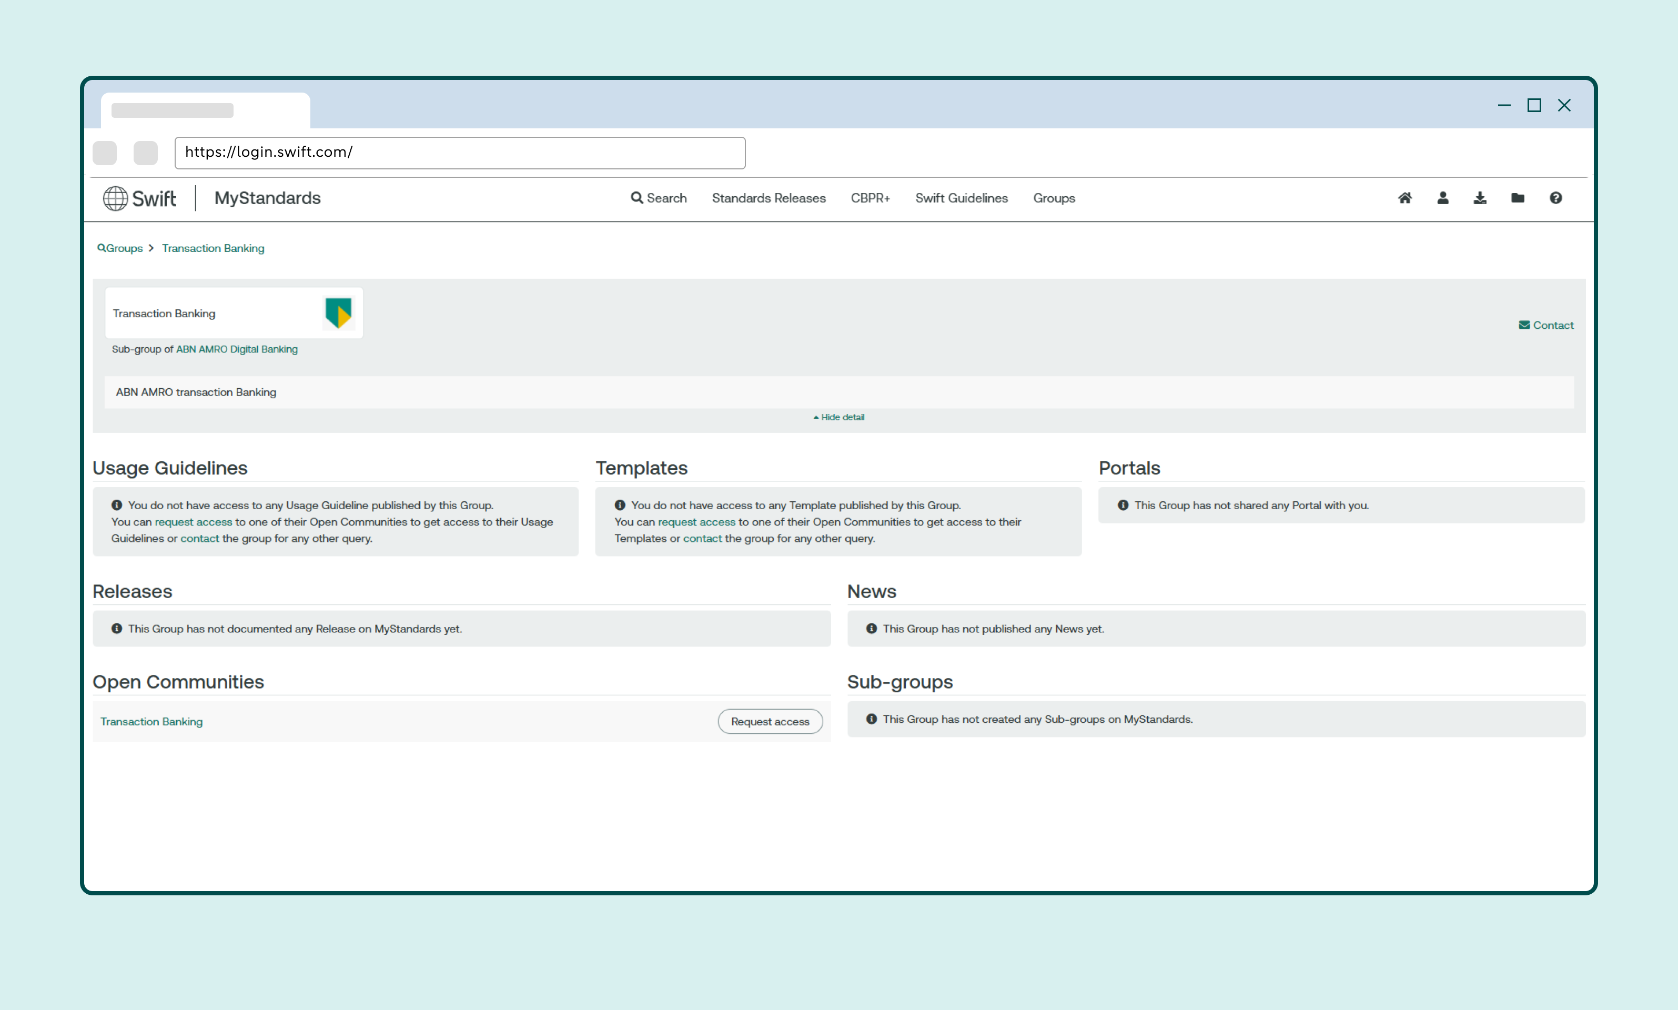Click contact link in Usage Guidelines notice
Viewport: 1678px width, 1010px height.
(200, 538)
